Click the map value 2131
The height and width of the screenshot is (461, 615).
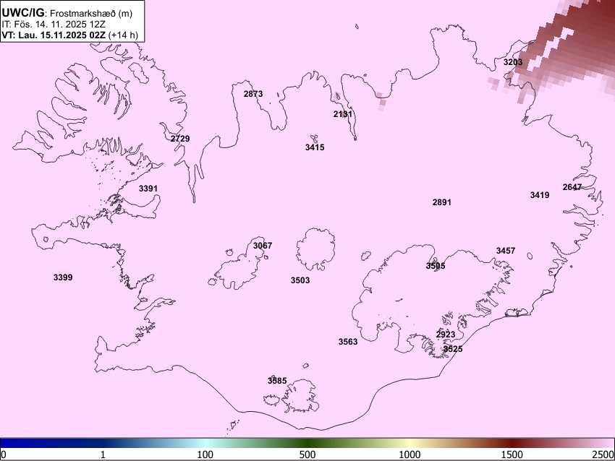click(343, 114)
